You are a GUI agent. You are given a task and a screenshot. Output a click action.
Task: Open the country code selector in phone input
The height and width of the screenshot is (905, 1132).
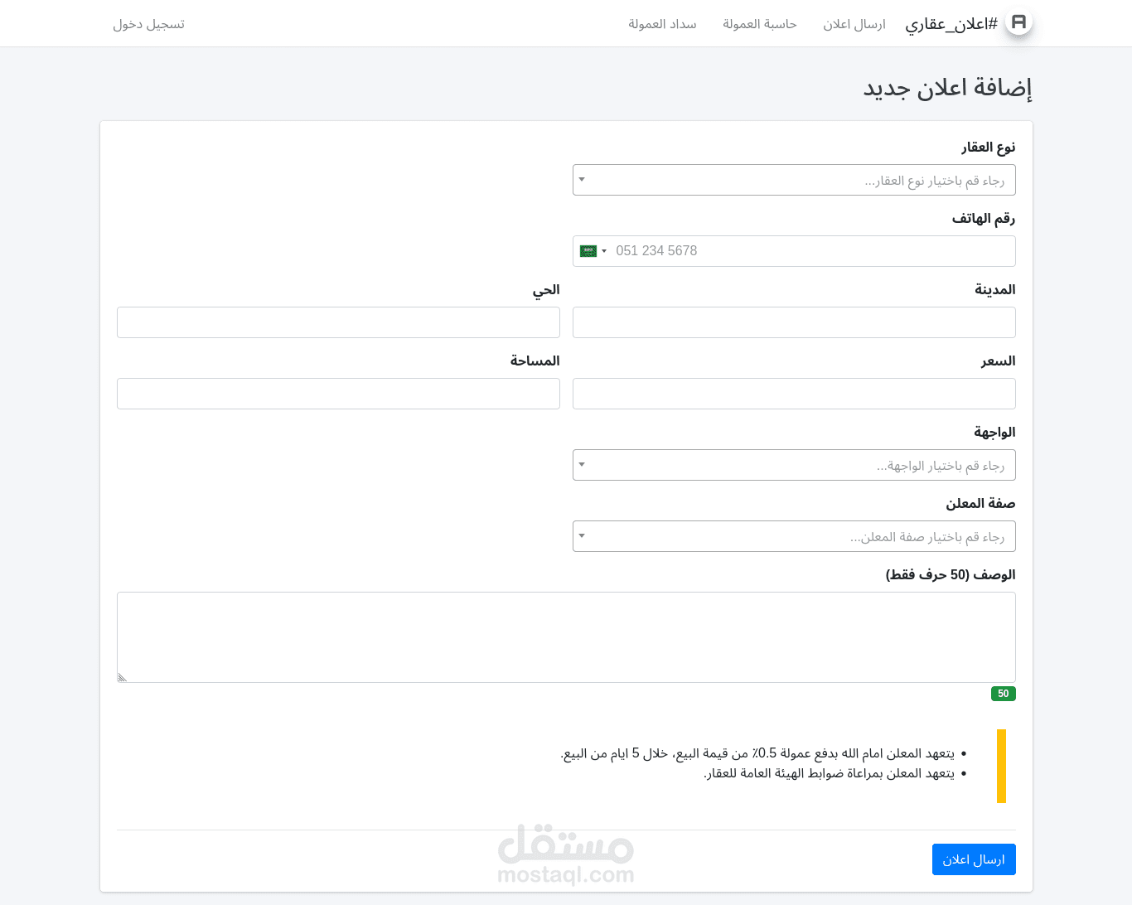pyautogui.click(x=593, y=250)
